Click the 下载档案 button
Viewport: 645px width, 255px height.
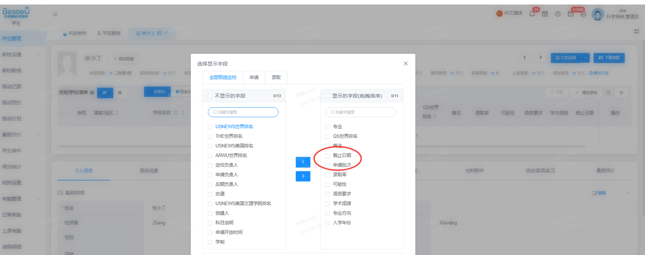coord(609,58)
